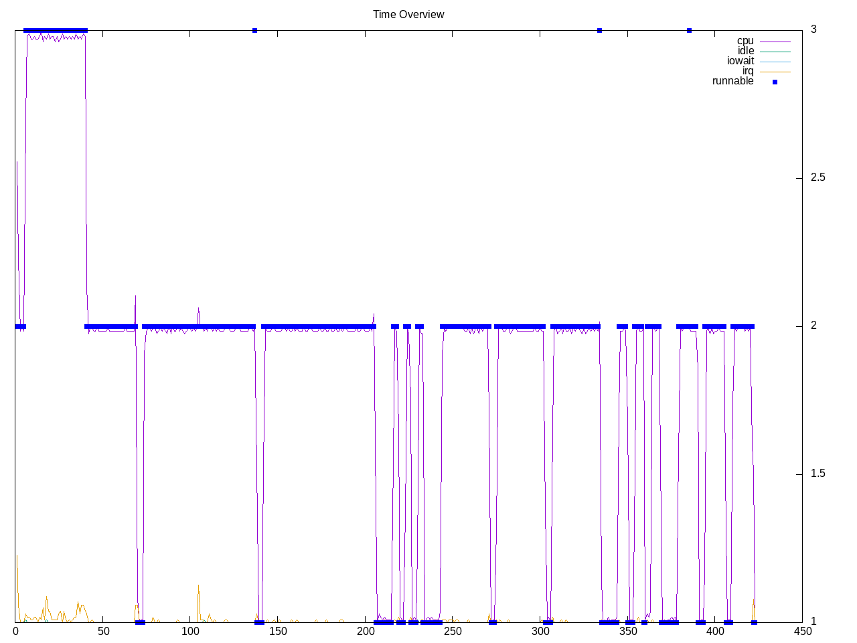
Task: Click the isolated top runnable marker between 350 and 400
Action: (x=689, y=30)
